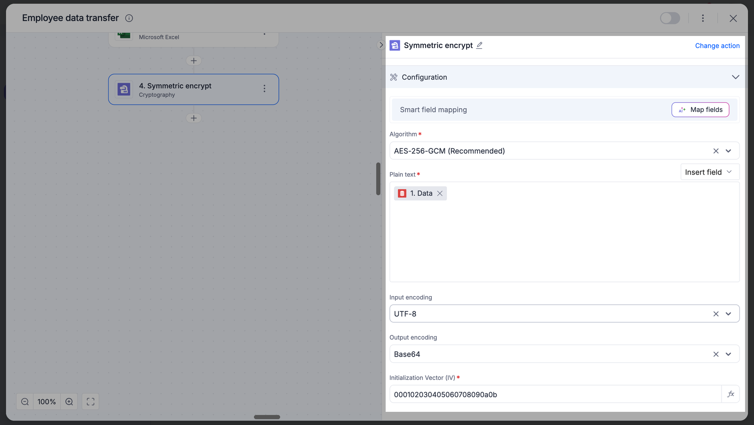Collapse the Configuration section
Viewport: 754px width, 425px height.
click(x=735, y=77)
